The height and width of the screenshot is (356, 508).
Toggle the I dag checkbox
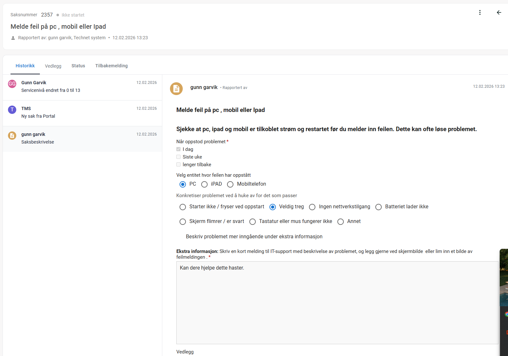click(179, 149)
